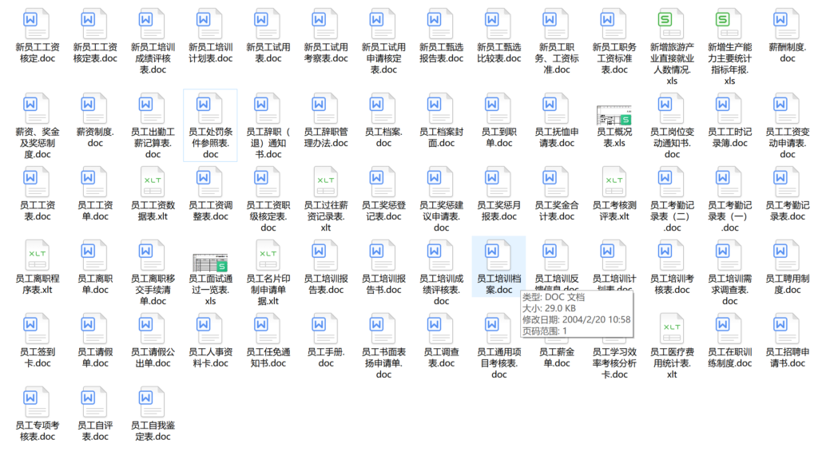Click the 员工工资数据表.xlt template icon
Viewport: 818px width, 475px height.
153,183
